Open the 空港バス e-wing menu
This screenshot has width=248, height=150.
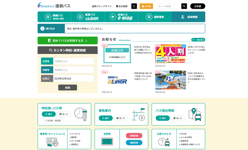point(121,17)
